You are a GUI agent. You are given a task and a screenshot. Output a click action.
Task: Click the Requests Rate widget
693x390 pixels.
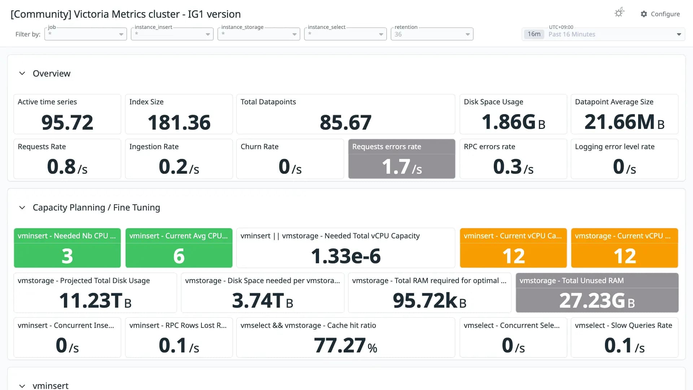67,159
